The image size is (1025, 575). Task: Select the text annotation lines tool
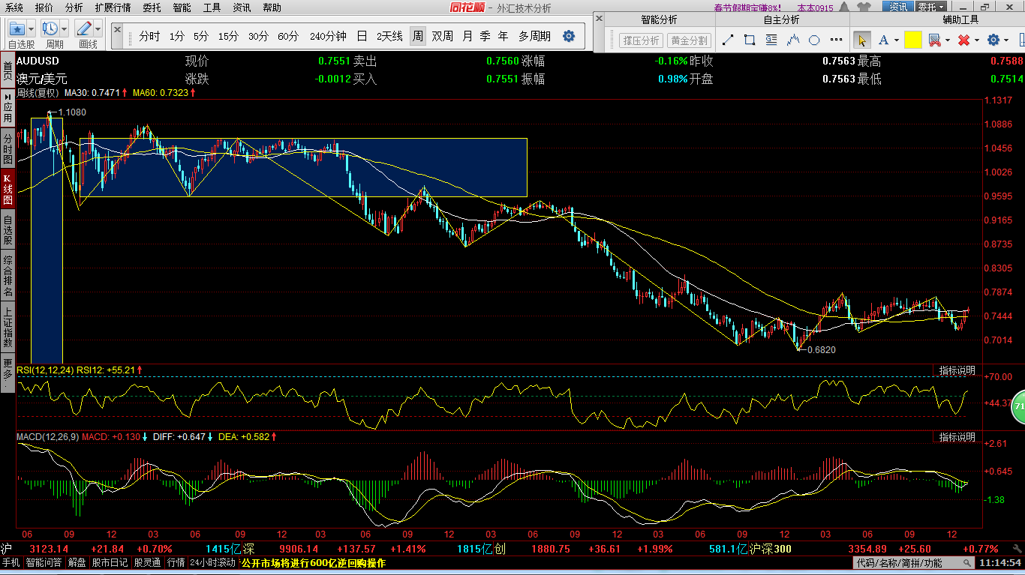[x=771, y=40]
